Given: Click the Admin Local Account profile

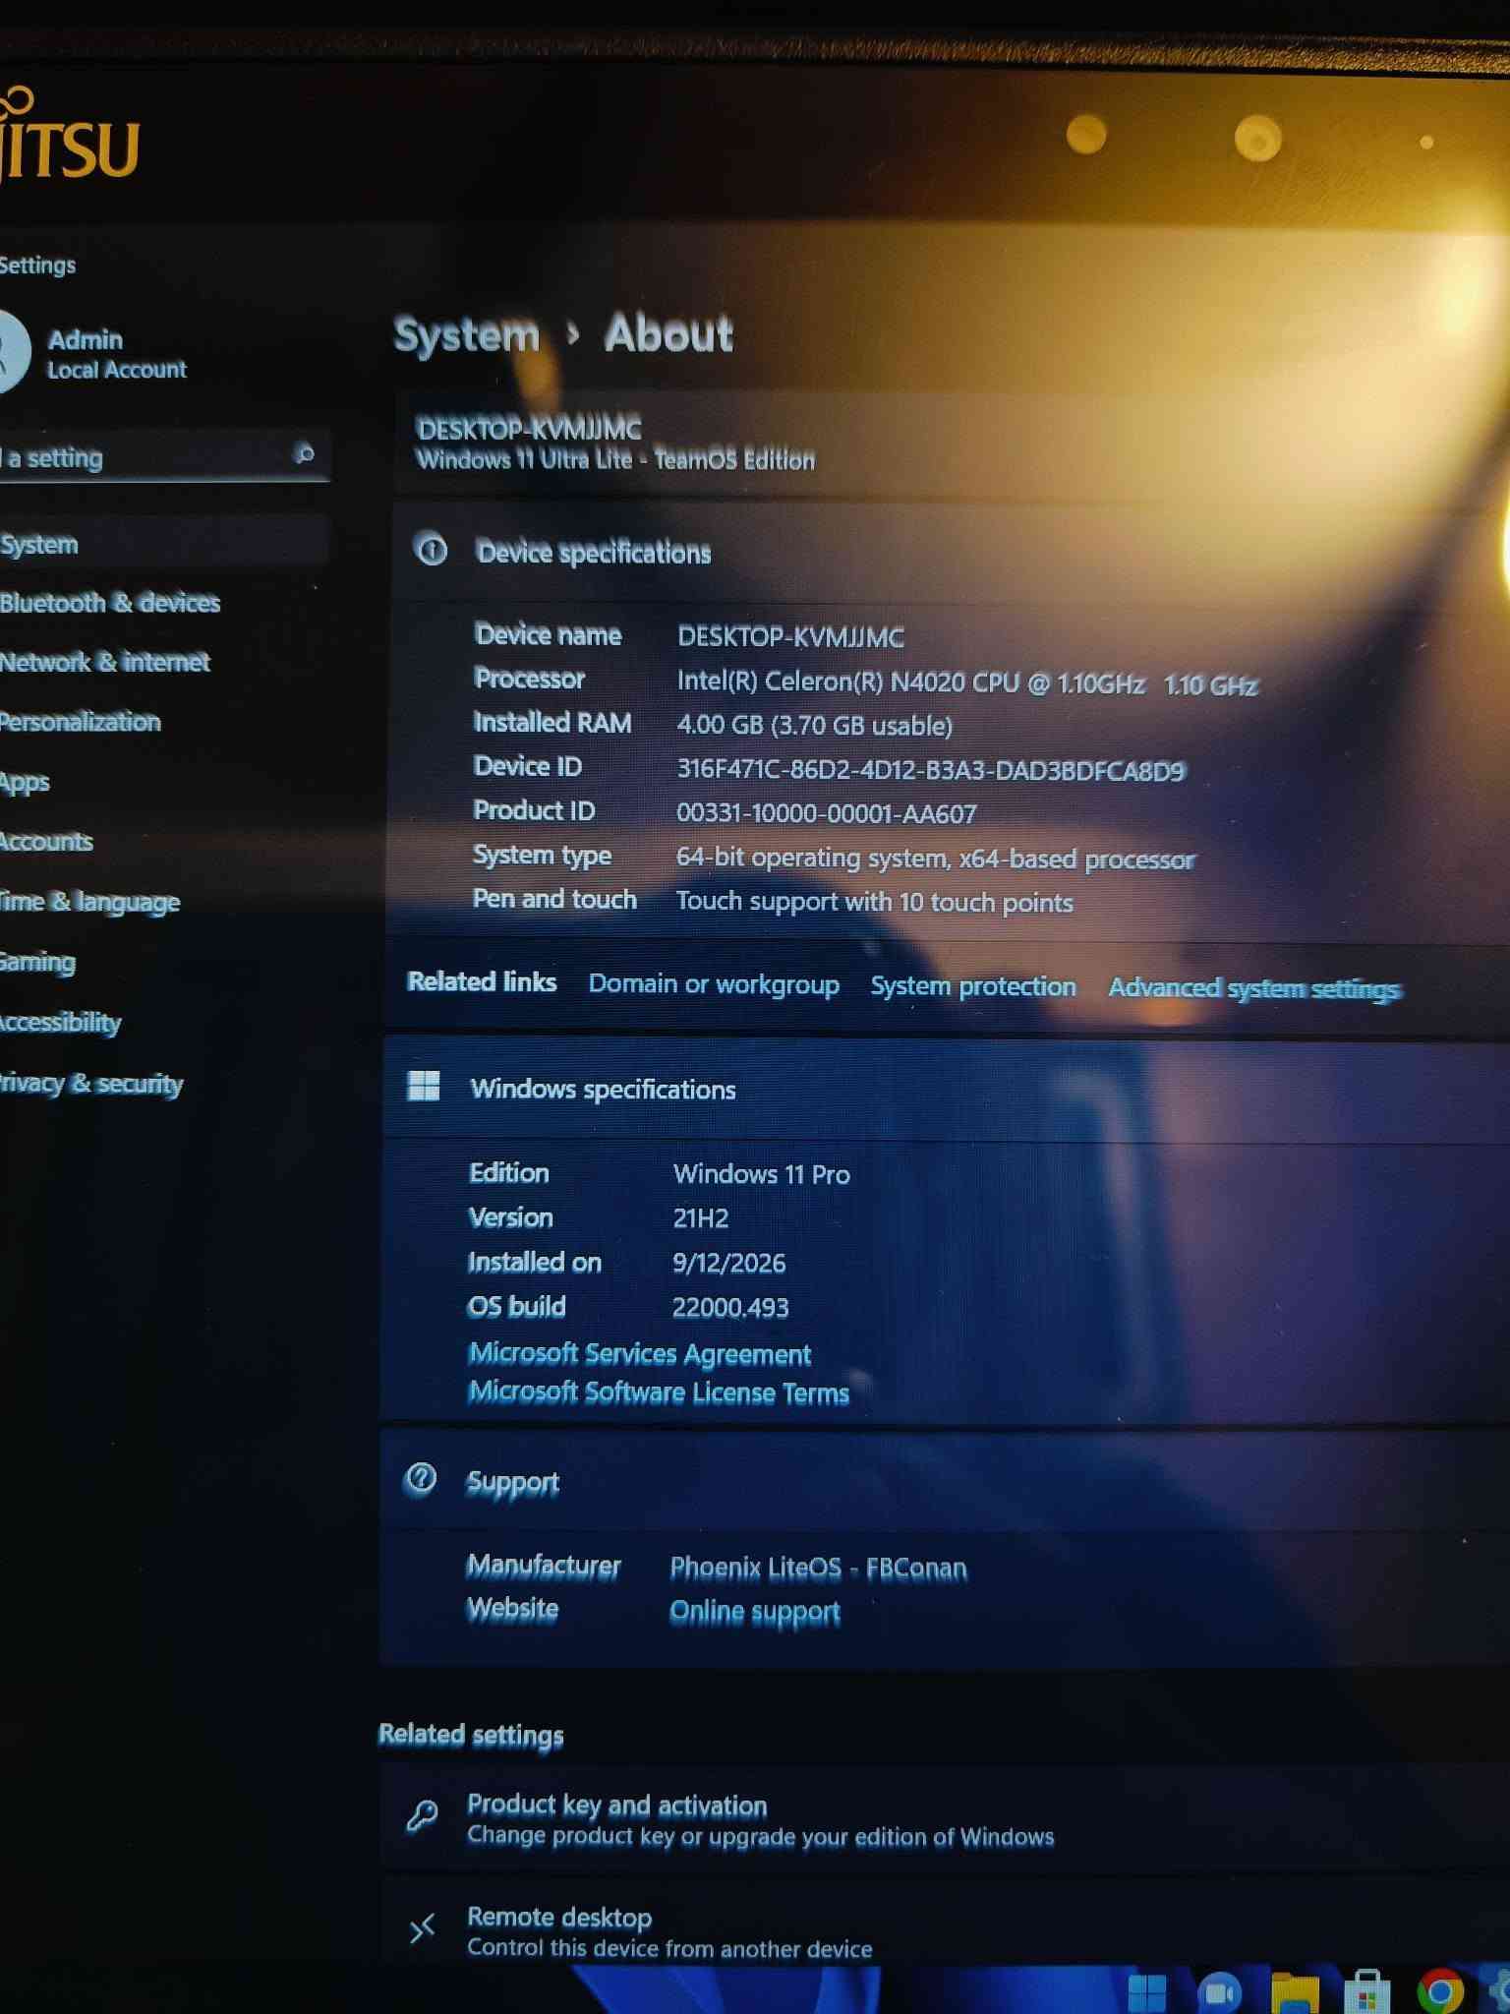Looking at the screenshot, I should pyautogui.click(x=93, y=353).
